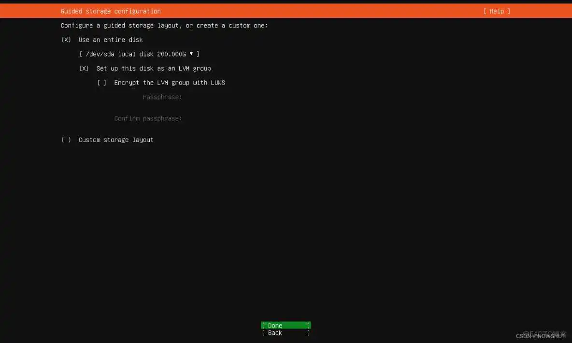The width and height of the screenshot is (572, 343).
Task: Click the Passphrase input field
Action: coord(232,97)
